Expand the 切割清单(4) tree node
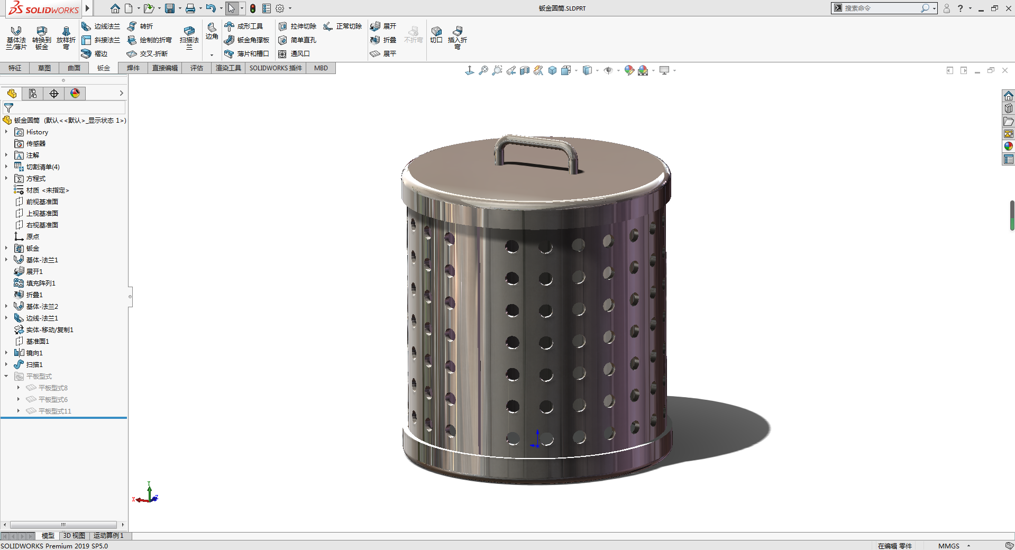This screenshot has height=550, width=1015. click(6, 167)
